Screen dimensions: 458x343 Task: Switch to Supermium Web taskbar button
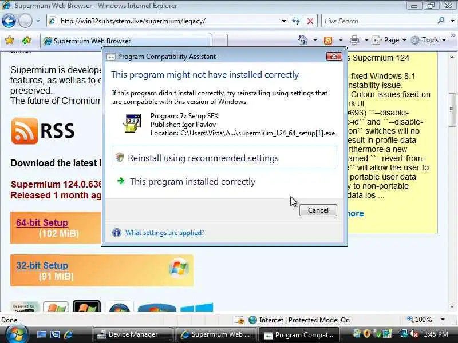pyautogui.click(x=216, y=334)
